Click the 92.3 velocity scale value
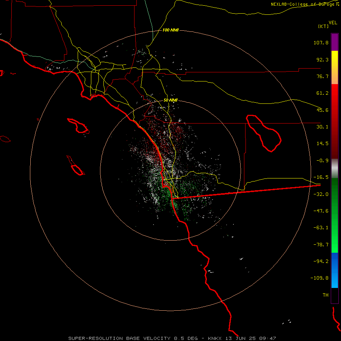341x341 pixels. [x=322, y=59]
